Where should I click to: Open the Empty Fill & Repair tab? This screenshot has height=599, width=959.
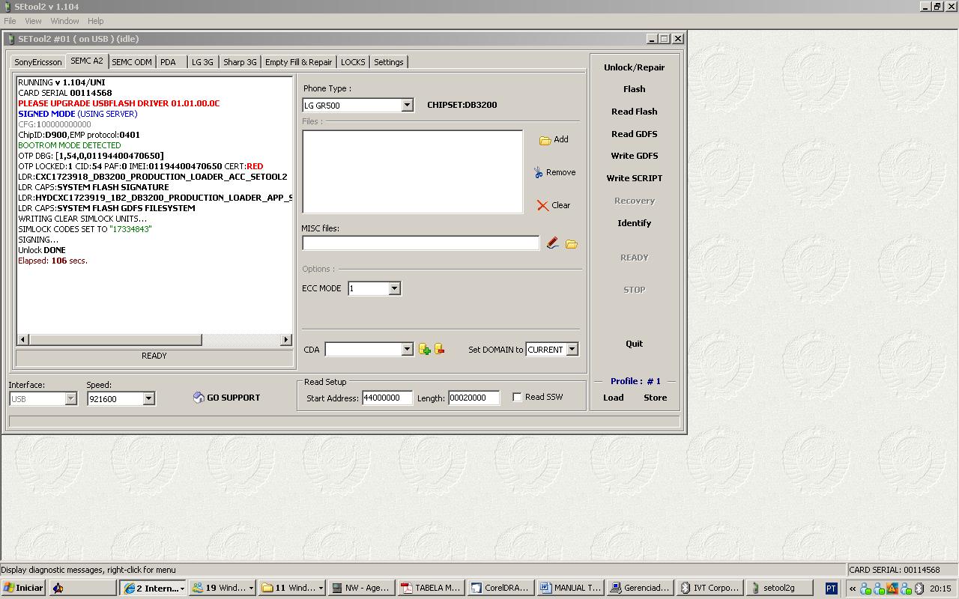pos(298,62)
